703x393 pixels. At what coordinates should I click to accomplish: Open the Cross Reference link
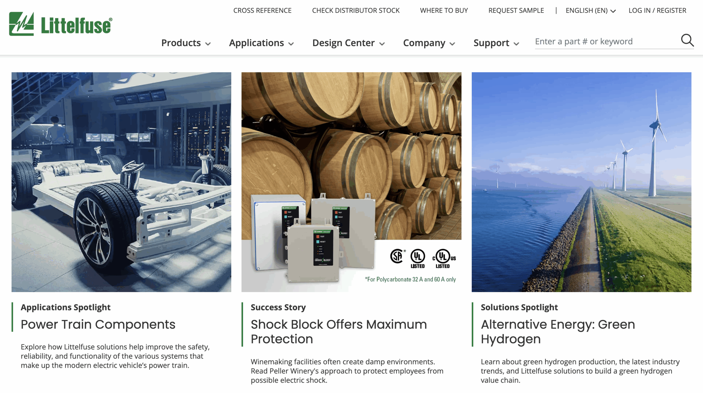pyautogui.click(x=262, y=10)
